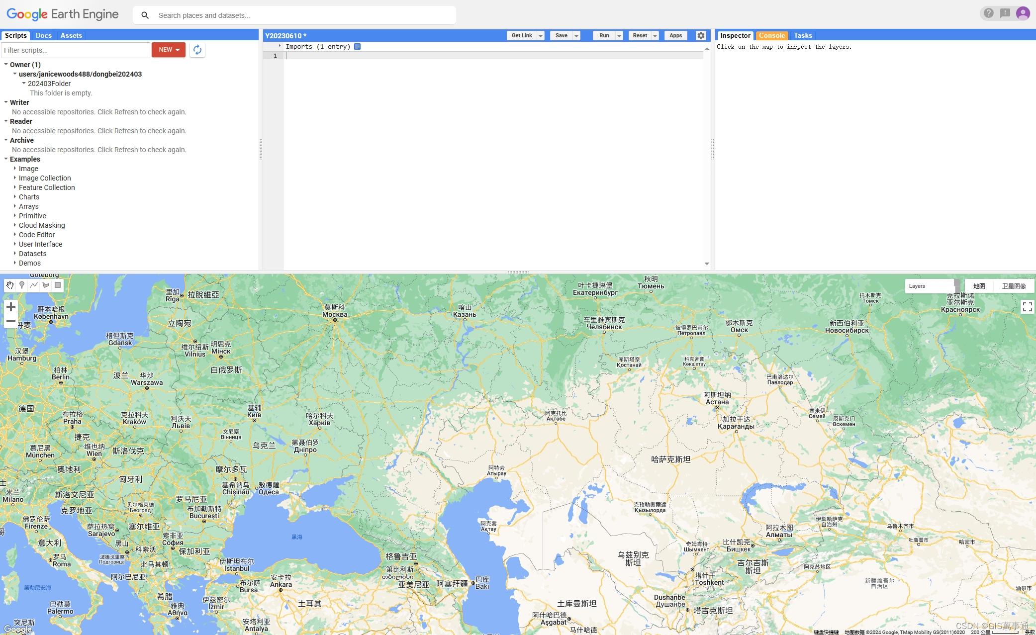The image size is (1036, 635).
Task: Select the draw rectangle tool
Action: pos(58,285)
